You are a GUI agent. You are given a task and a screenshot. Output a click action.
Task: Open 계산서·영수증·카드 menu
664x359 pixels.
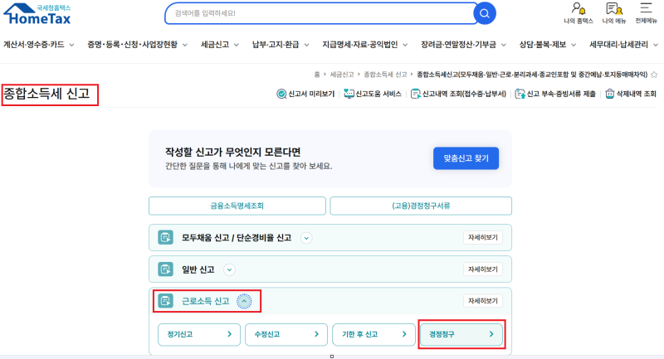[x=38, y=45]
